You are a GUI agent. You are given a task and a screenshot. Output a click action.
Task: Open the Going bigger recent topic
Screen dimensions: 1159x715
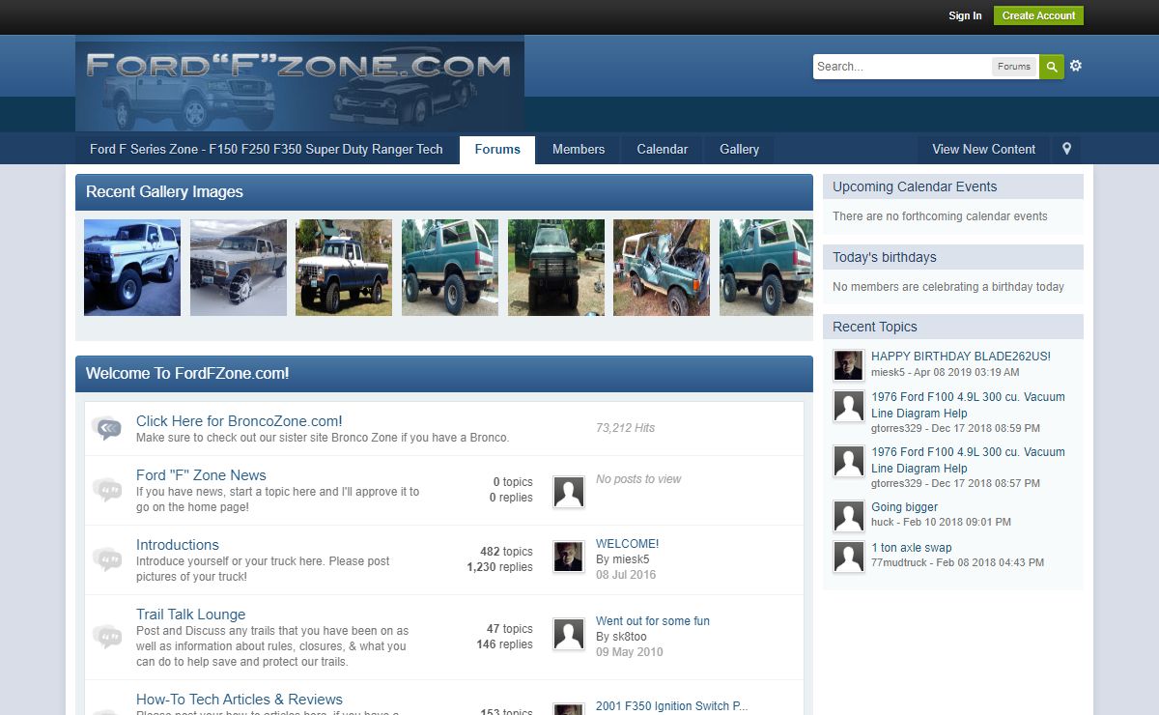click(905, 507)
